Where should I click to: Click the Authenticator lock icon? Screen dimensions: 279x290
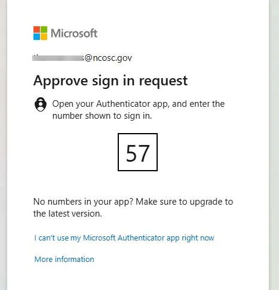pyautogui.click(x=41, y=104)
